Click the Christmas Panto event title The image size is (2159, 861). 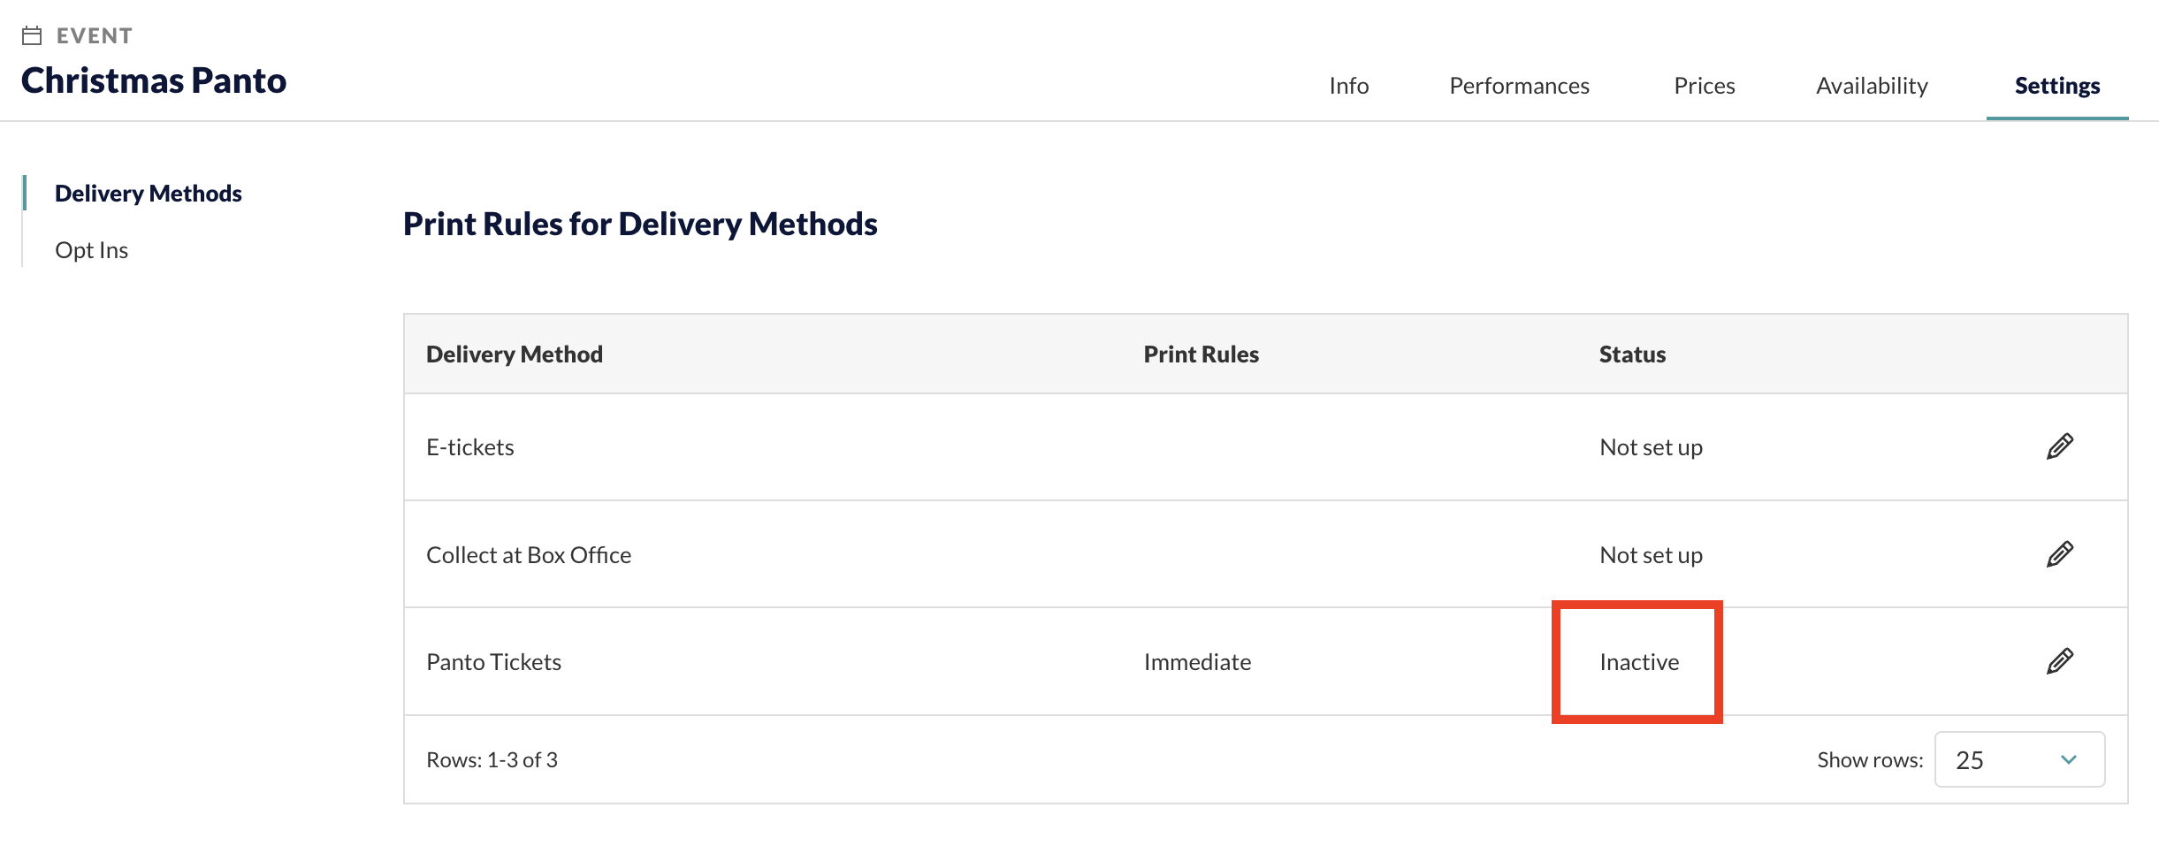154,80
